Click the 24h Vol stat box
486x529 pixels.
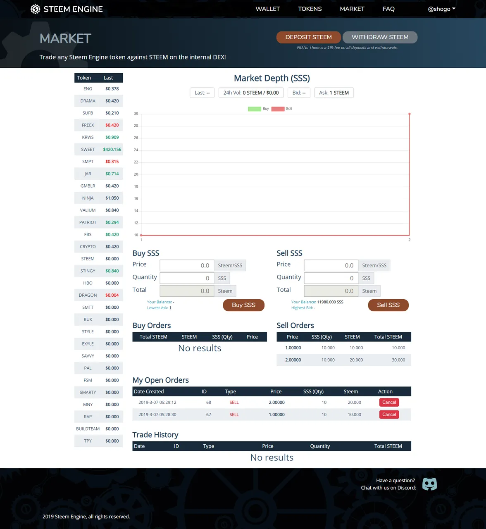pos(251,93)
